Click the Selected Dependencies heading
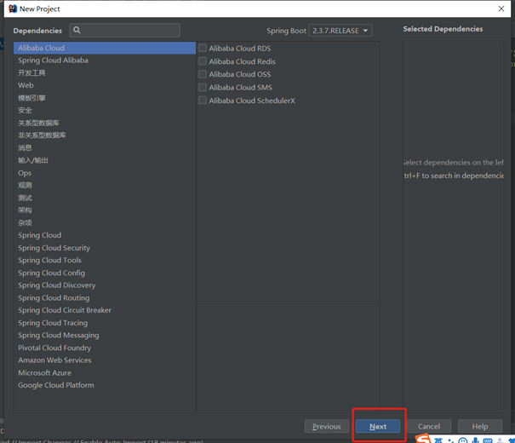 pyautogui.click(x=443, y=29)
